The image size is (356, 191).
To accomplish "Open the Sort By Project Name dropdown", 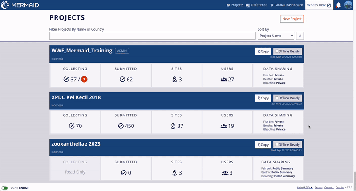I will tap(276, 36).
